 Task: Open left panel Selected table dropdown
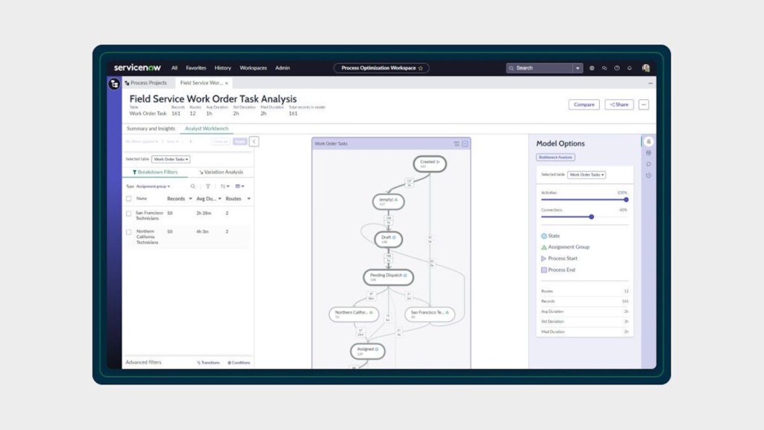coord(171,160)
